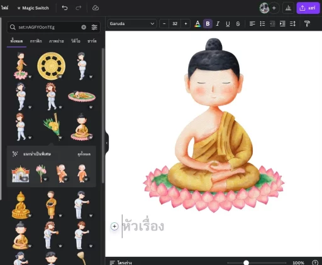Select the reclining Buddha on lotus graphic
Viewport: 322px width, 265px height.
tap(82, 96)
